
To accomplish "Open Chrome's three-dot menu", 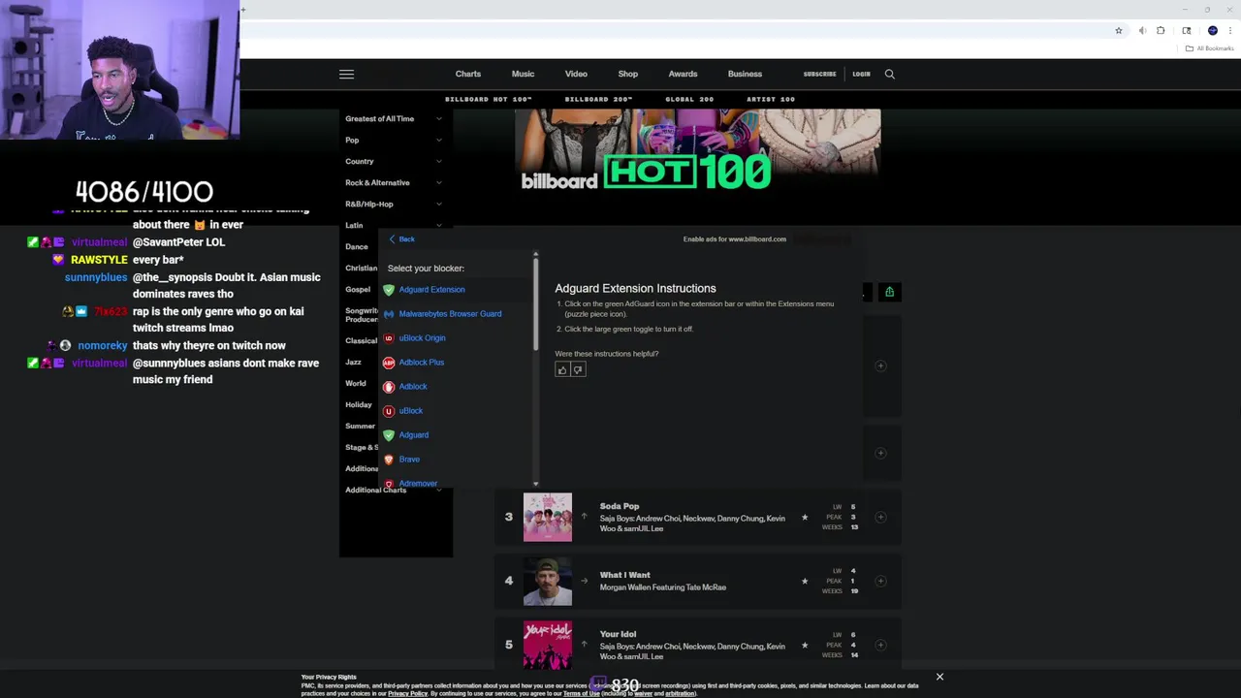I will tap(1230, 30).
